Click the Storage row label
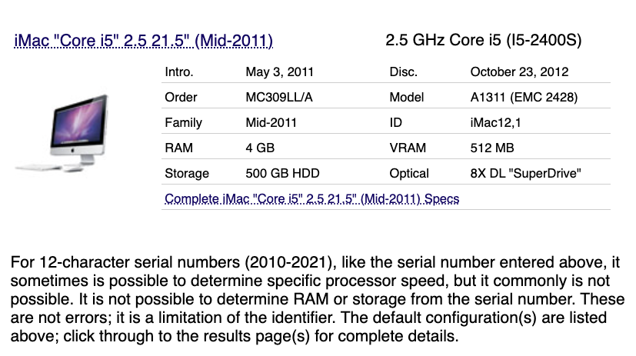The width and height of the screenshot is (636, 356). coord(187,174)
